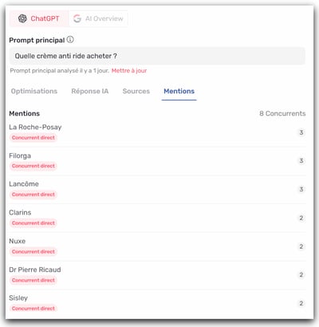Screen dimensions: 319x327
Task: Click the Sisley mention count badge
Action: click(x=301, y=303)
